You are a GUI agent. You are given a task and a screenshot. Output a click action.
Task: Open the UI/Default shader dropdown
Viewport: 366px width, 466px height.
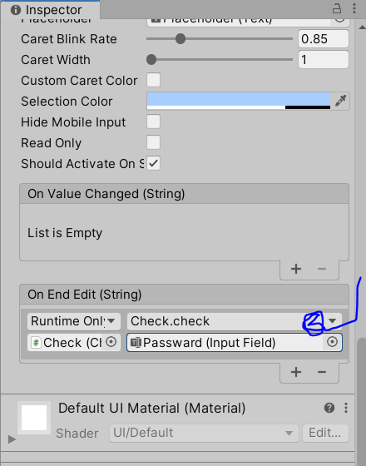click(204, 433)
